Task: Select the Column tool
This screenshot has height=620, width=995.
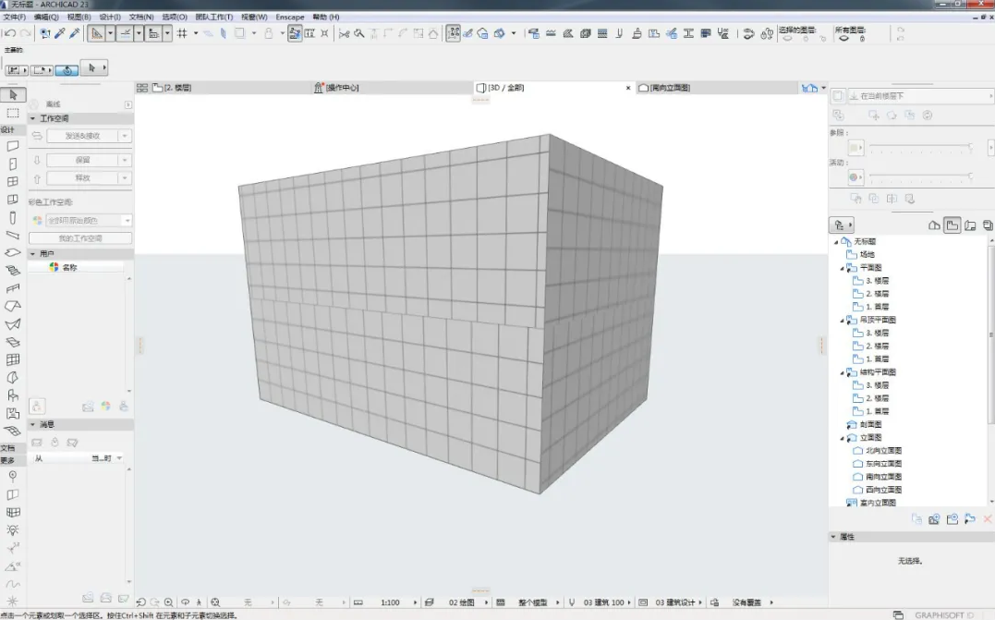Action: click(x=13, y=218)
